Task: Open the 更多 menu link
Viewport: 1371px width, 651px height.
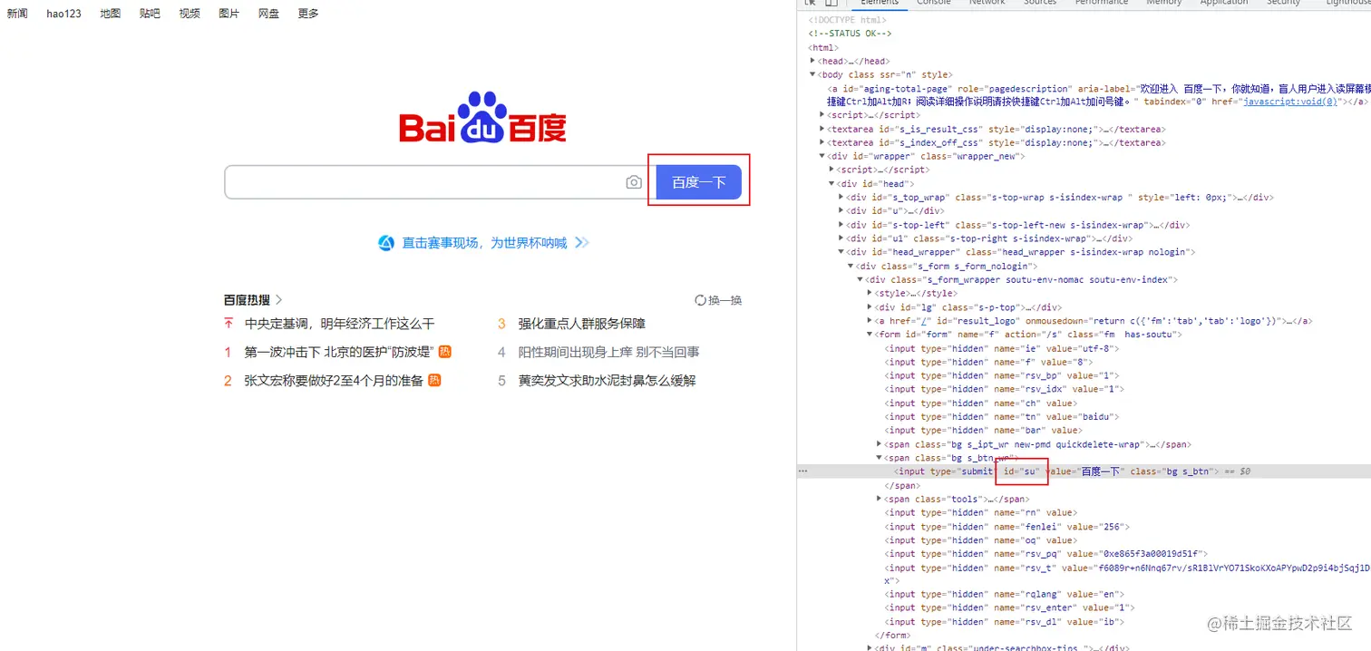Action: click(308, 14)
